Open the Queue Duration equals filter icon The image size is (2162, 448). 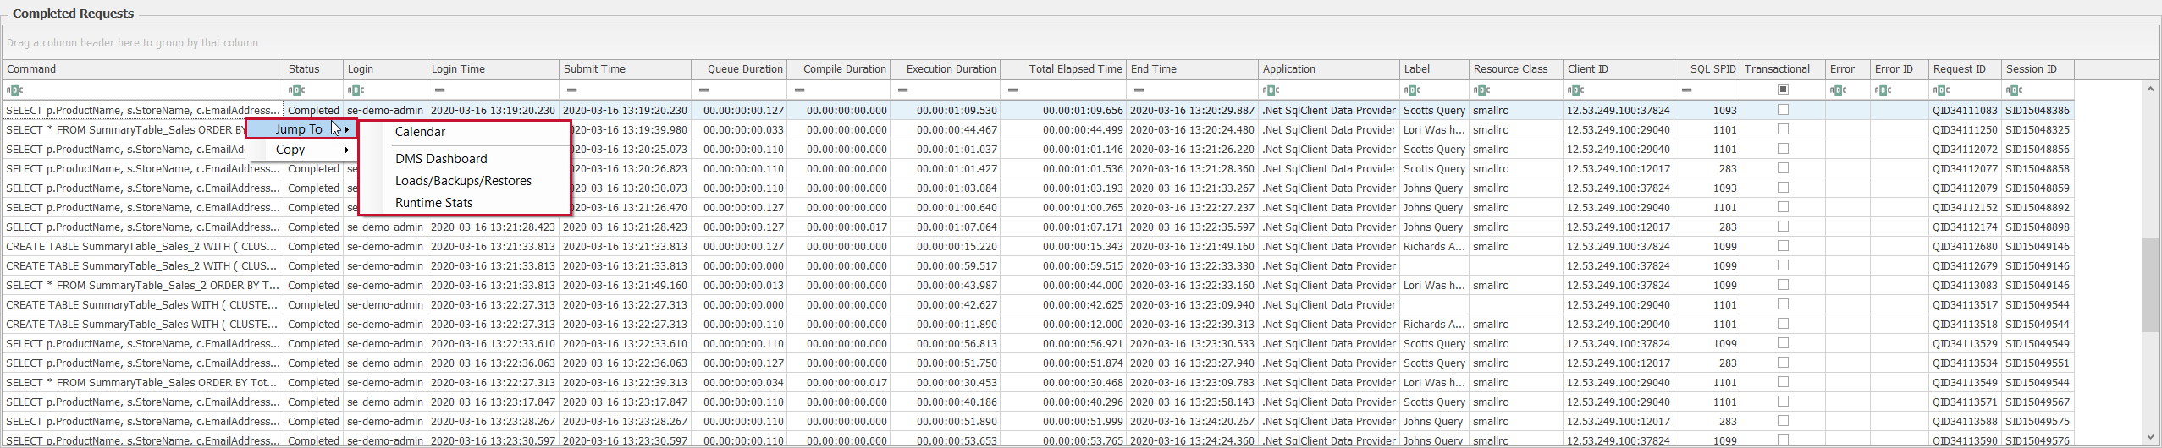coord(704,90)
